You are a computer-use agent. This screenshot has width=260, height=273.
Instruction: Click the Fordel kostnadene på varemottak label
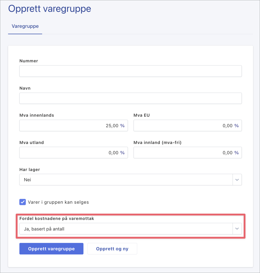(57, 218)
